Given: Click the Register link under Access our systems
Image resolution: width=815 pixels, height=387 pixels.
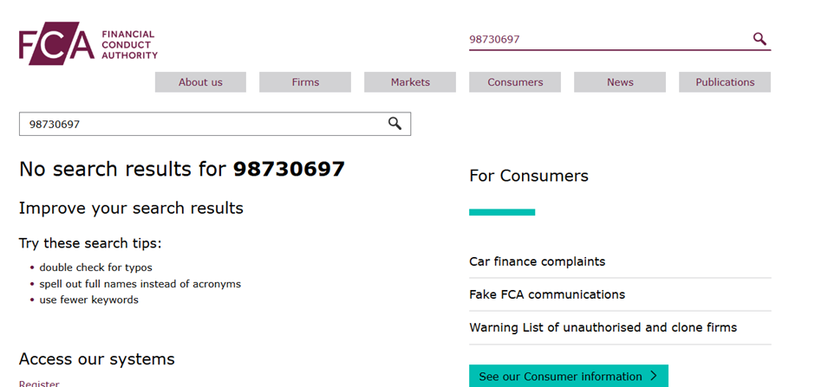Looking at the screenshot, I should 39,384.
